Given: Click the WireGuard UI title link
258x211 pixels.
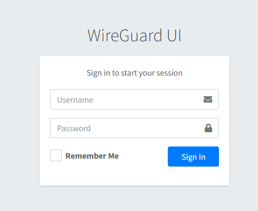Looking at the screenshot, I should pos(135,35).
